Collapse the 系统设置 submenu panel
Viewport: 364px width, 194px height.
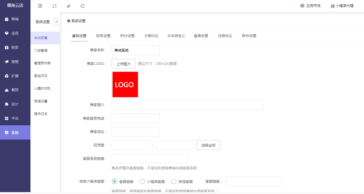tap(56, 22)
